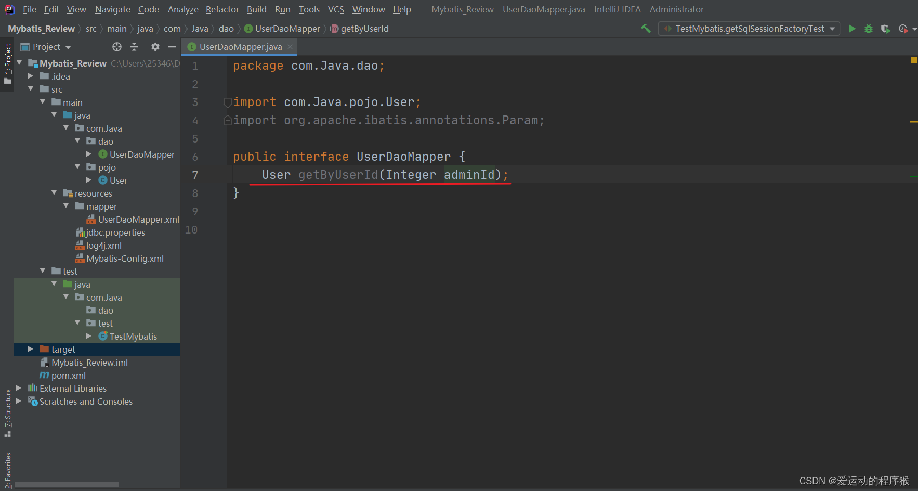The image size is (918, 491).
Task: Fold the imports block at line 3
Action: coord(227,102)
